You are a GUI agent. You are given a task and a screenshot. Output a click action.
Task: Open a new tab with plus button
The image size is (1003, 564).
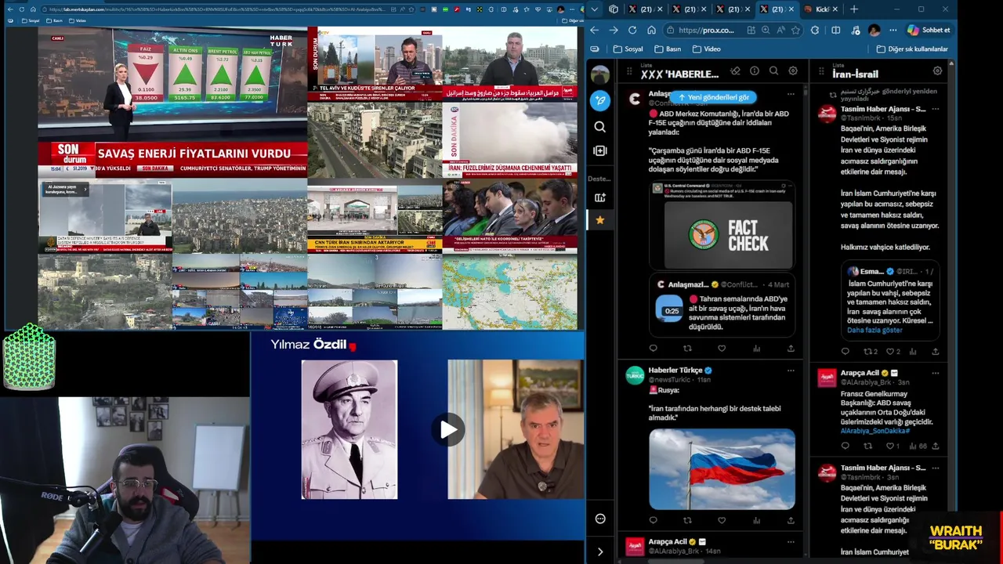854,9
